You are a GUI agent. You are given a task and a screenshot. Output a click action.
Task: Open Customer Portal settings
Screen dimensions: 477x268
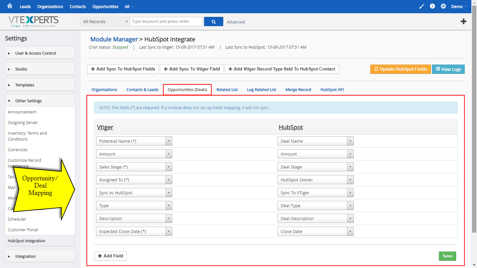click(23, 230)
